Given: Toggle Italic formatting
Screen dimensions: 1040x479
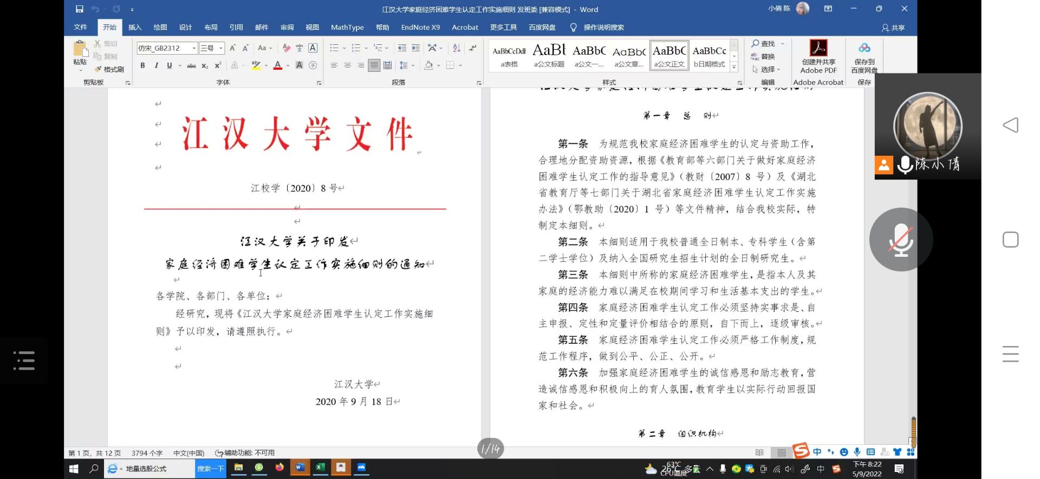Looking at the screenshot, I should pos(156,65).
